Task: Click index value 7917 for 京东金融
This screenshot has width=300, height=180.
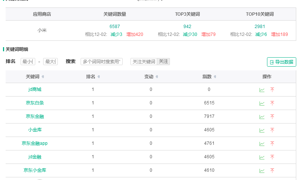Action: click(209, 116)
